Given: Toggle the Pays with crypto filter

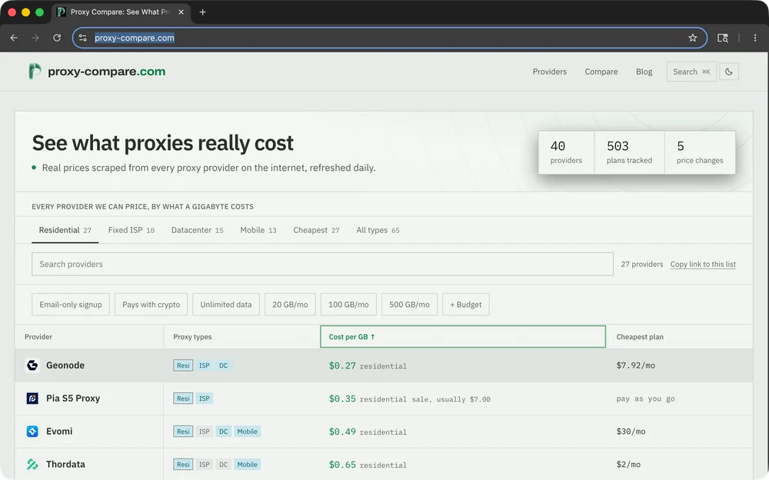Looking at the screenshot, I should [x=151, y=305].
